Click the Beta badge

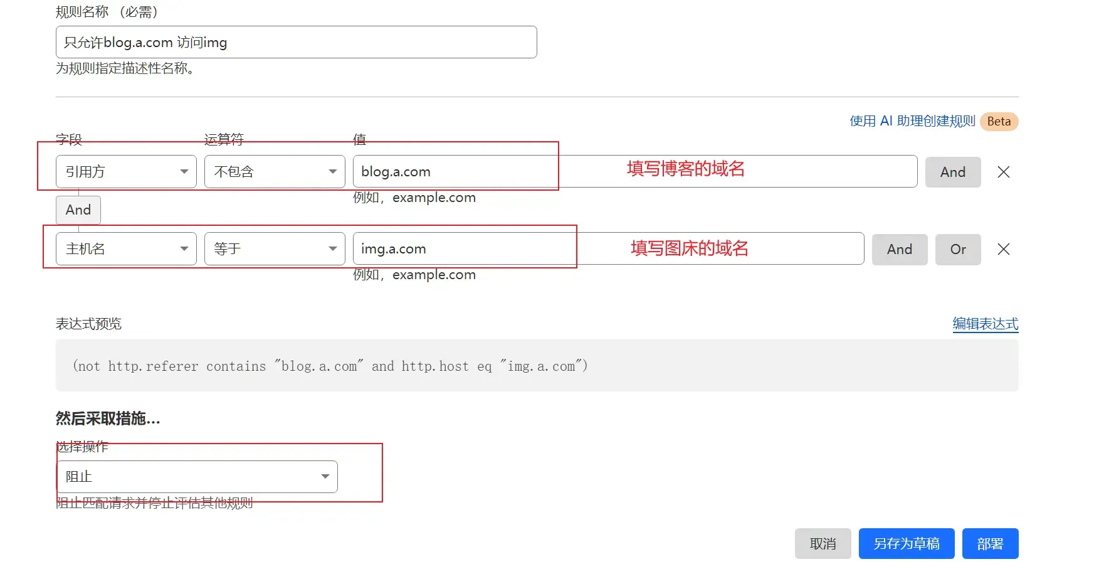click(x=999, y=121)
